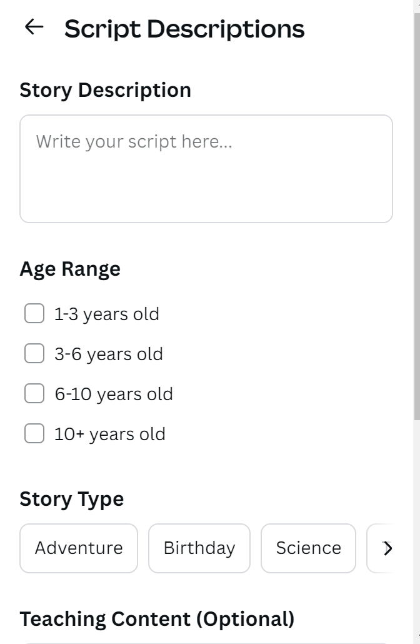Click the '10+ years old' label text
The image size is (420, 644).
point(110,434)
